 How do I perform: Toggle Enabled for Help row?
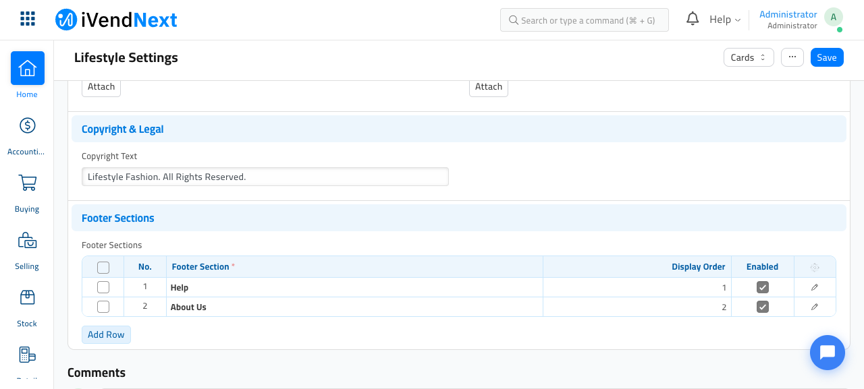[x=763, y=287]
